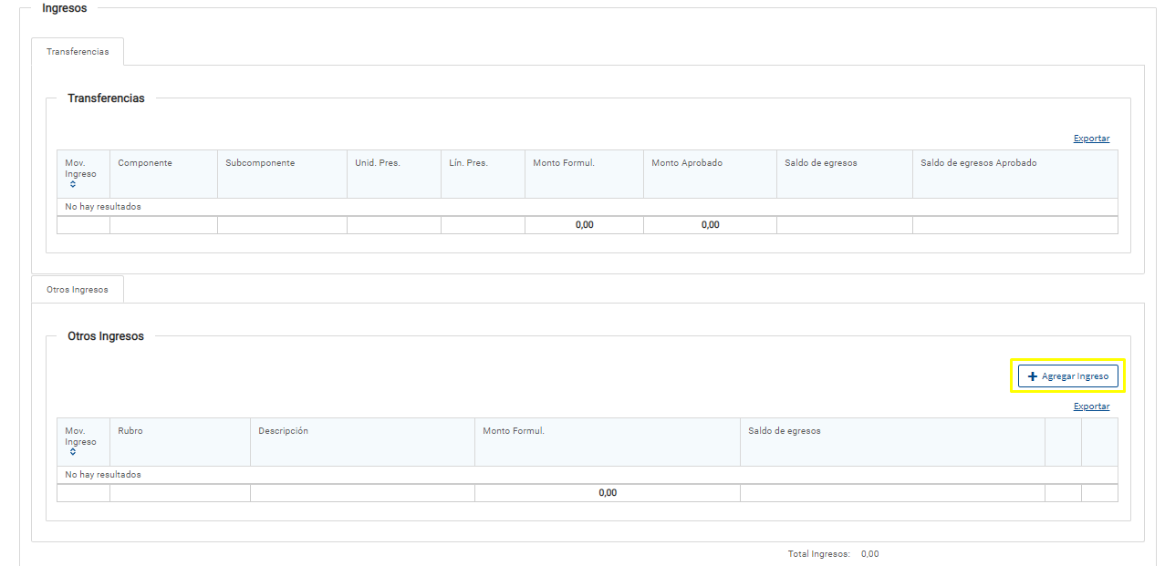Click the Monto Aprobado total cell showing 0,00
This screenshot has width=1165, height=566.
pos(710,225)
